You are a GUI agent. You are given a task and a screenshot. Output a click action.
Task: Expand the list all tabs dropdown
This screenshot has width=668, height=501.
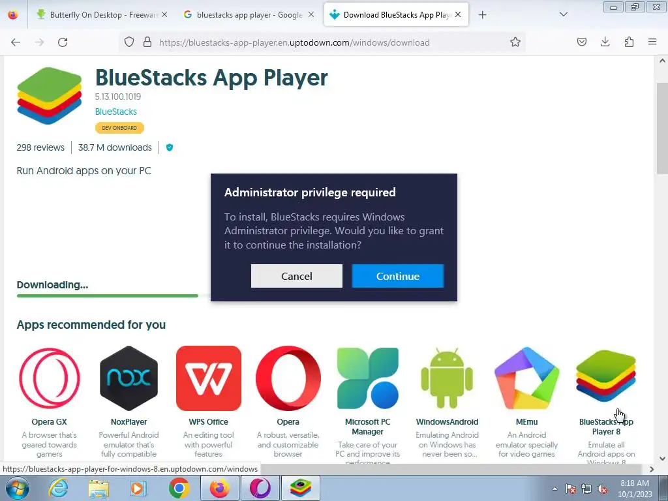563,15
